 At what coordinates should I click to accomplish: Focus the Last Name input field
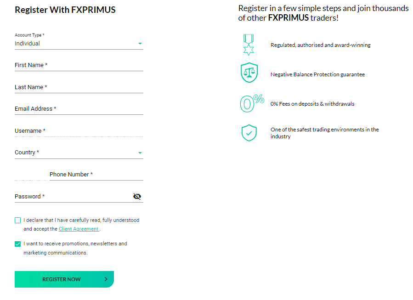click(x=79, y=87)
